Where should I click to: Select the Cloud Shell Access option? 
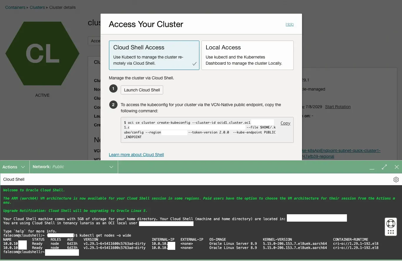click(x=154, y=55)
